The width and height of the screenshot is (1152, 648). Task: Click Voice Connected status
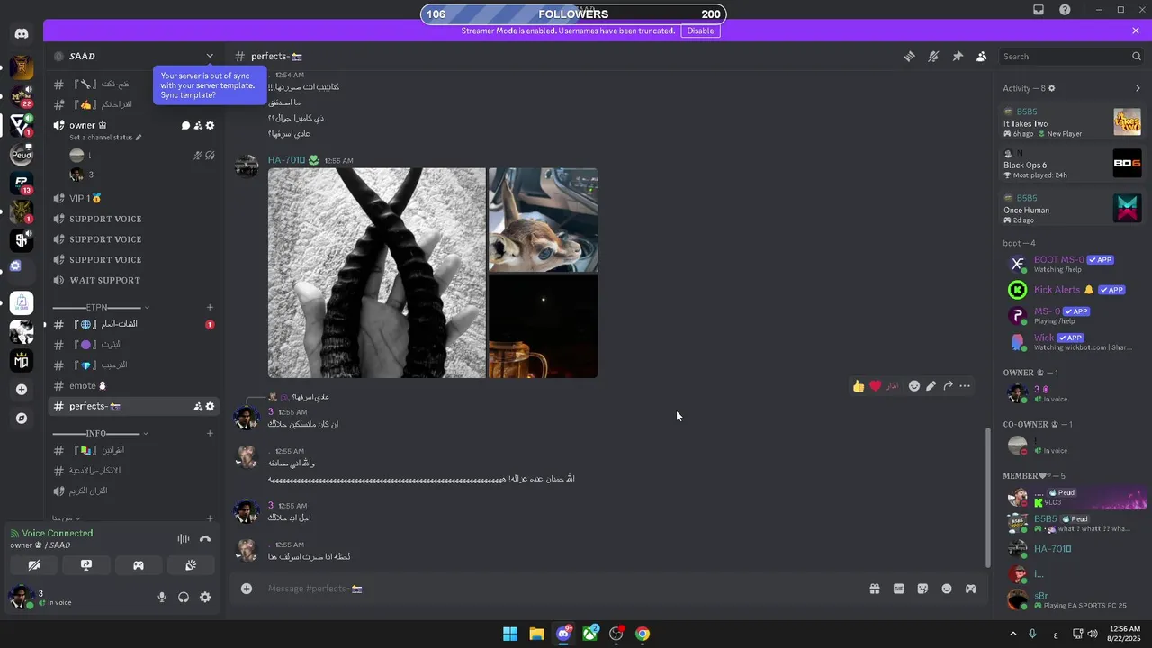[58, 533]
